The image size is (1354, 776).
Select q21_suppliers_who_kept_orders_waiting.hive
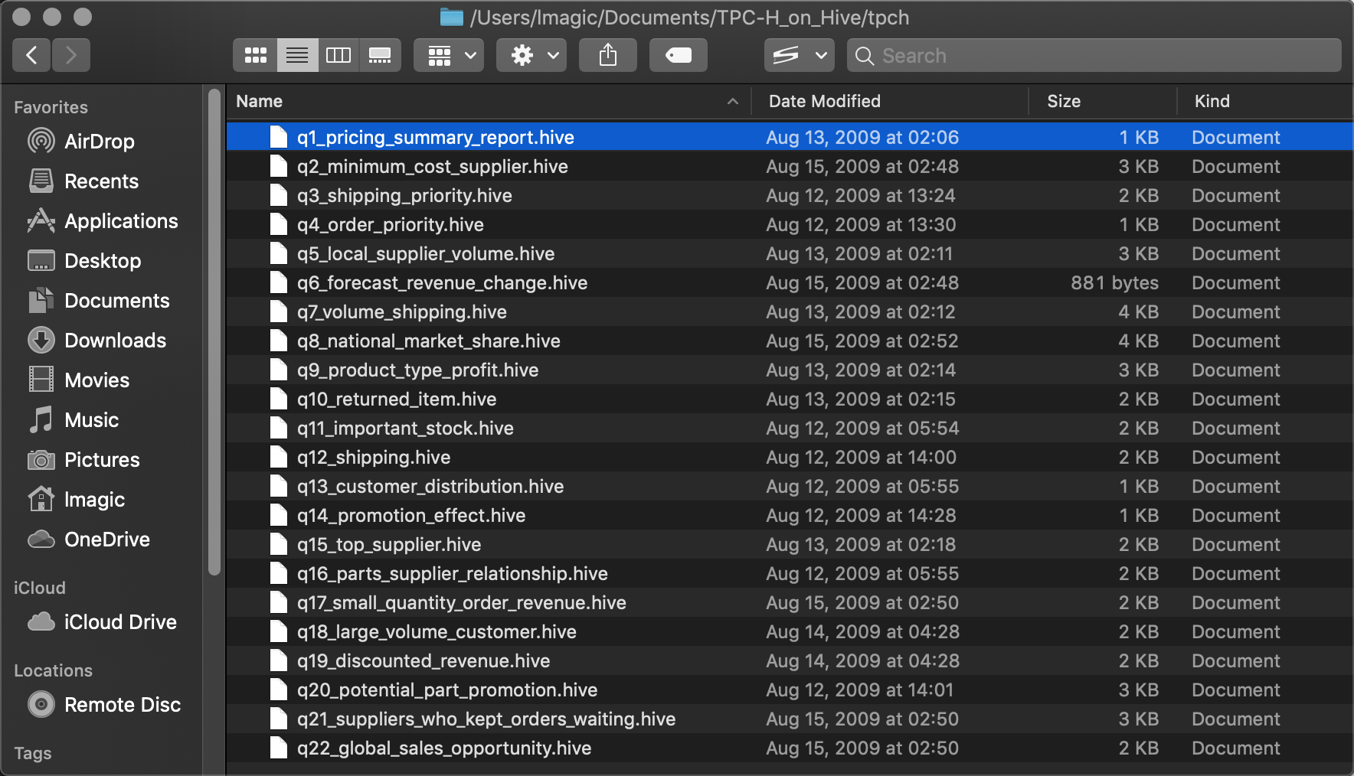[790, 719]
